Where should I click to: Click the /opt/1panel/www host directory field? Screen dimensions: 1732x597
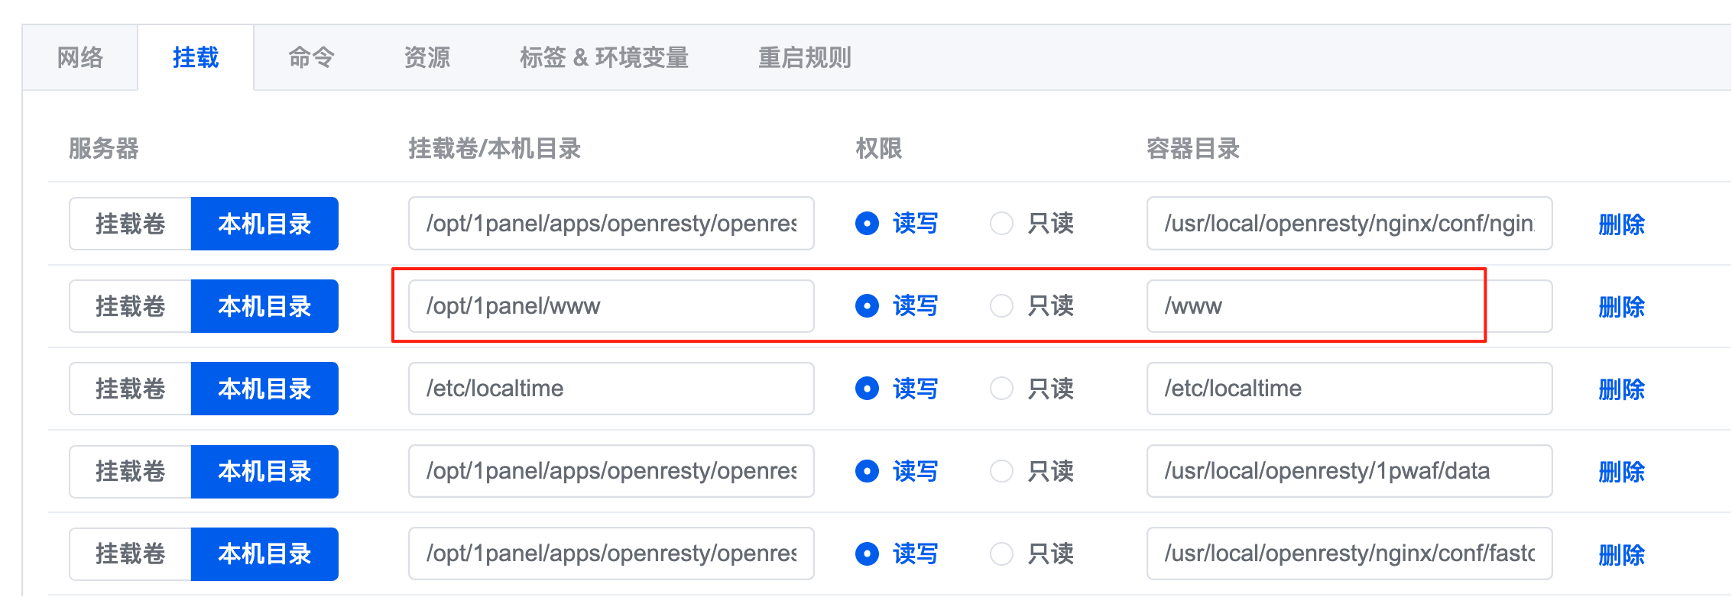(x=611, y=306)
